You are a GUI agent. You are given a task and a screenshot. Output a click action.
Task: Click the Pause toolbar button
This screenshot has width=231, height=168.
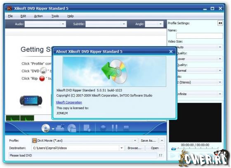(115, 128)
